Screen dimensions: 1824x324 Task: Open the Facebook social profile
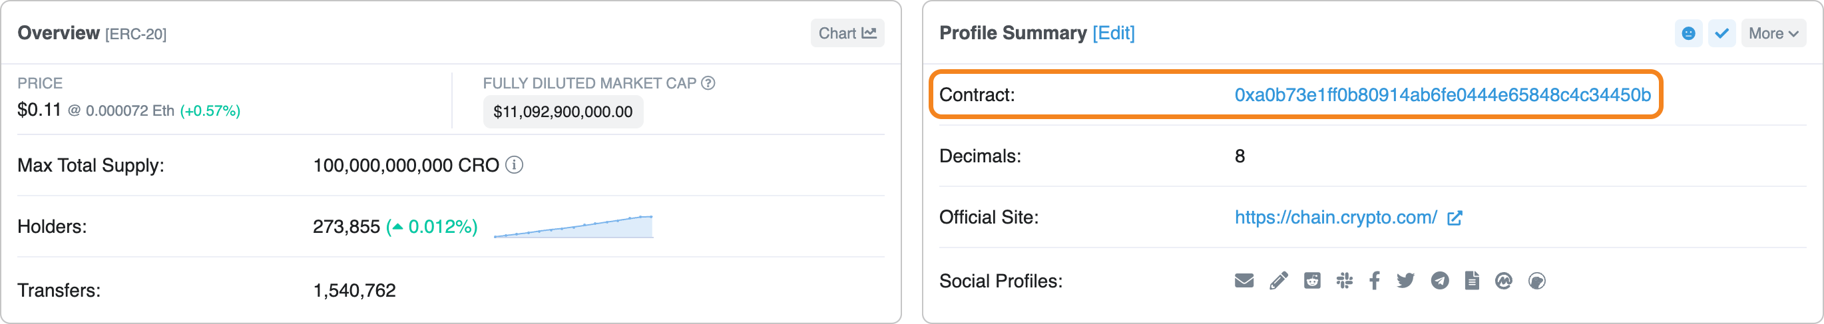[x=1375, y=281]
